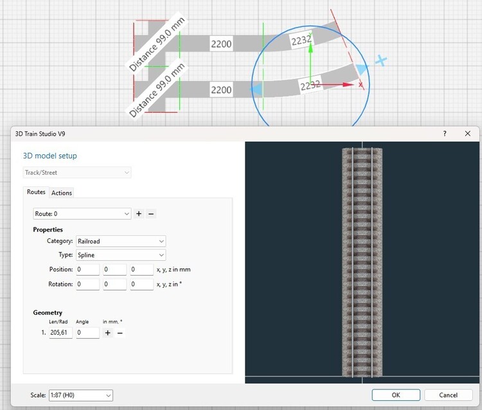The image size is (482, 410).
Task: Click the 3D model setup heading
Action: point(49,156)
